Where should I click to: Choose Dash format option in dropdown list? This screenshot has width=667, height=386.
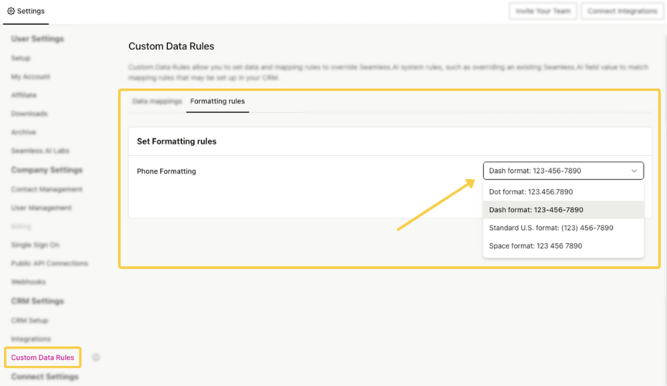(563, 210)
